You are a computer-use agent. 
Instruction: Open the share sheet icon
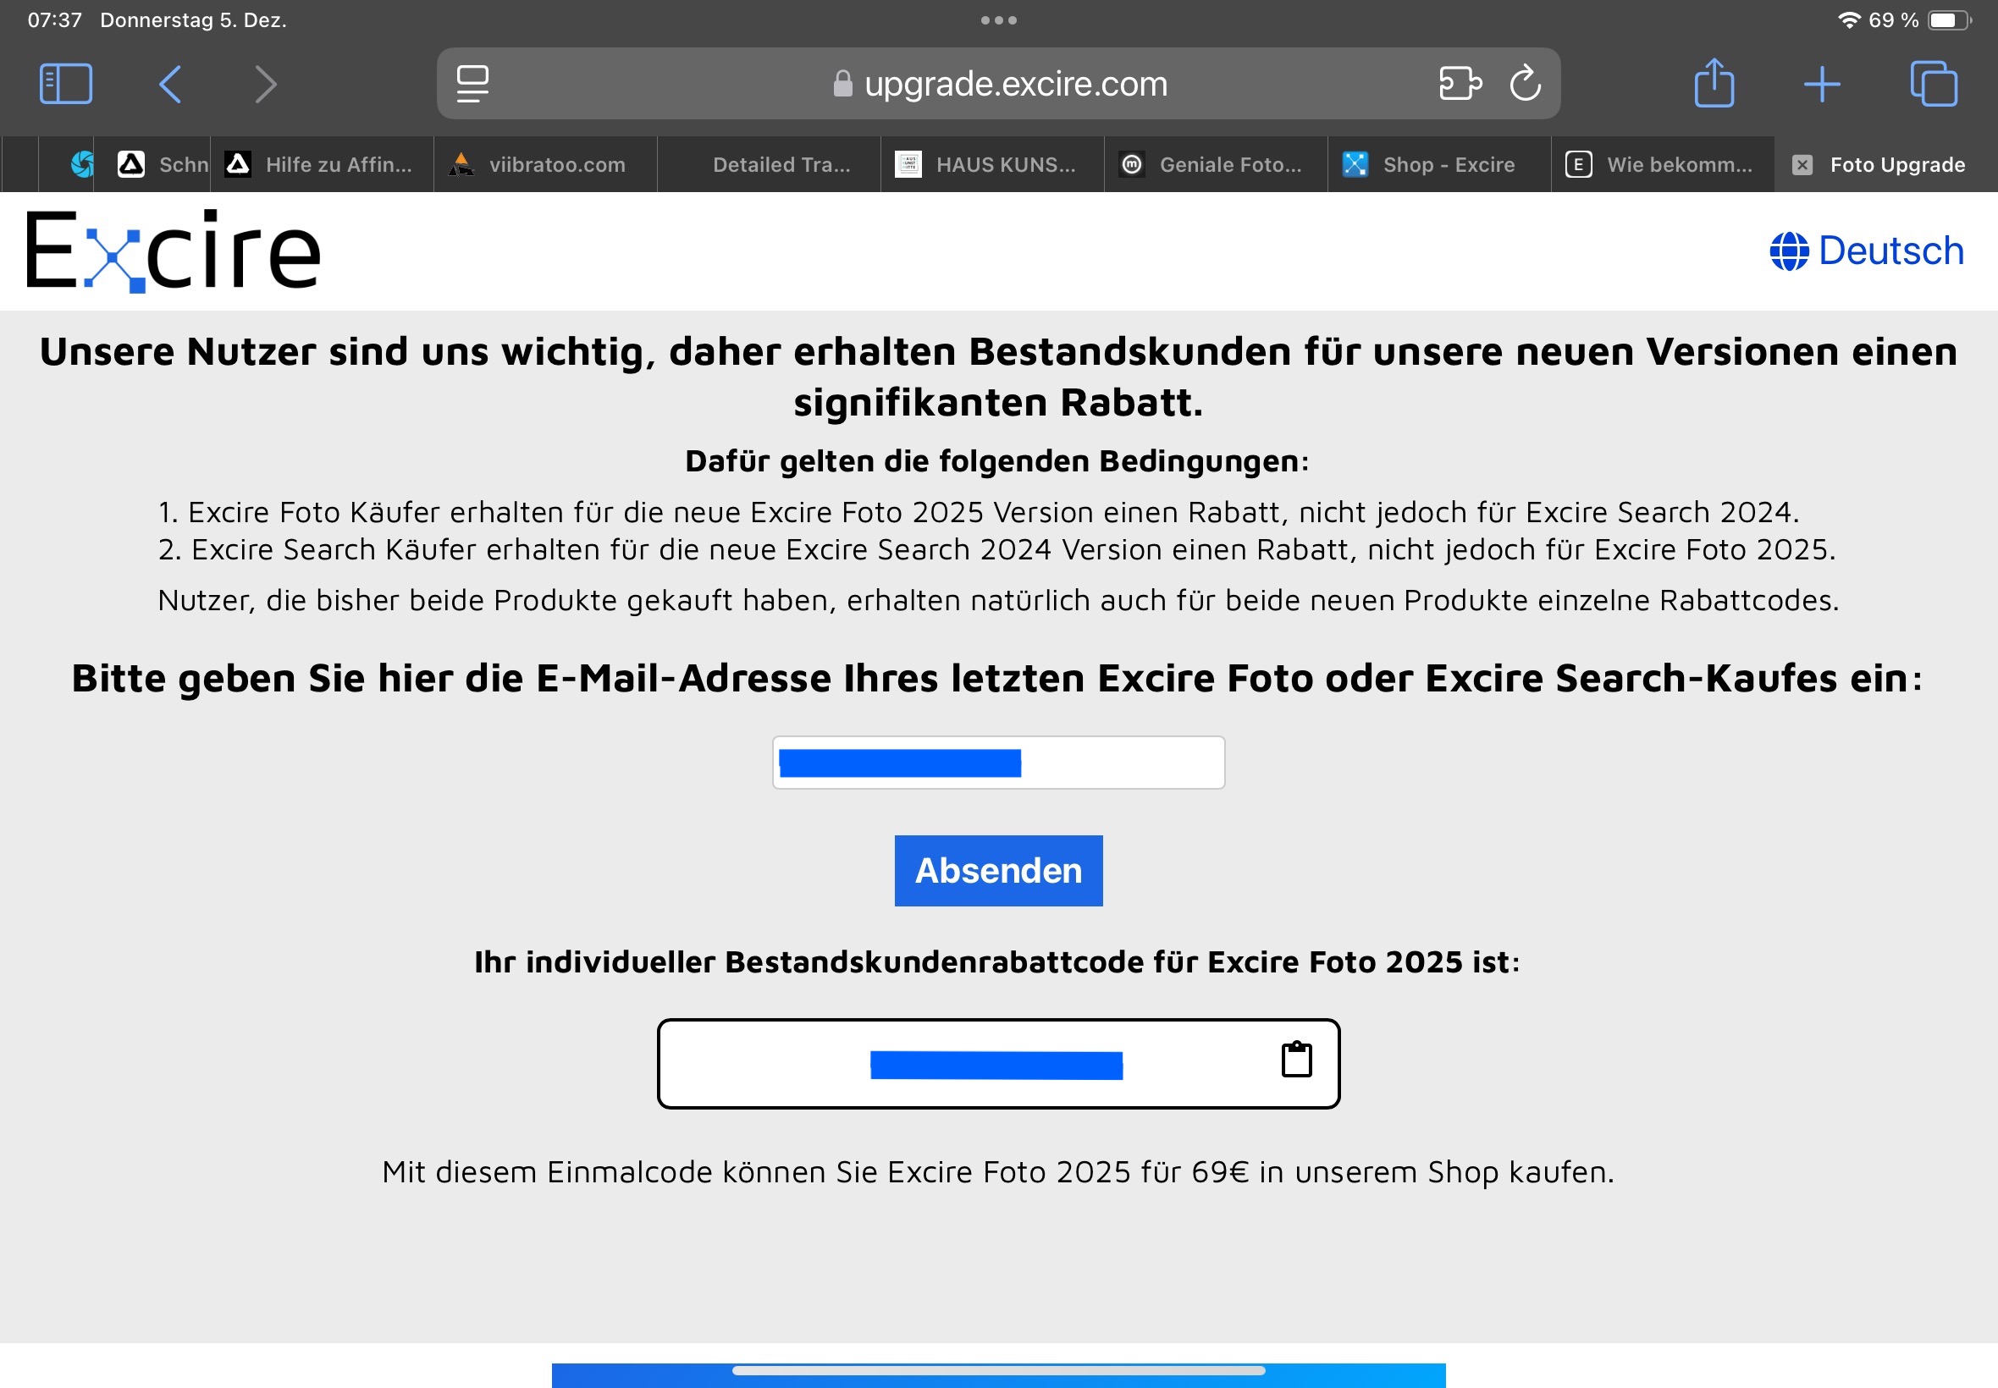[1714, 83]
